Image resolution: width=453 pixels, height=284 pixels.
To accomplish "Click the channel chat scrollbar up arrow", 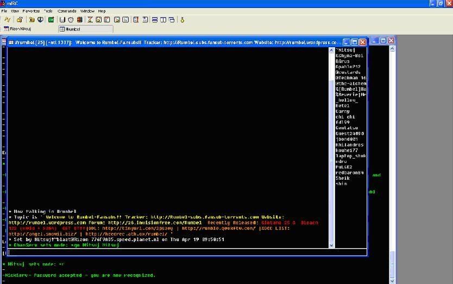I will click(331, 51).
